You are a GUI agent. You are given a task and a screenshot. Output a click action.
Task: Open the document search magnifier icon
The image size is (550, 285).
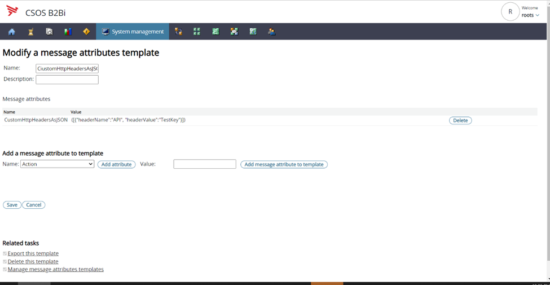49,32
